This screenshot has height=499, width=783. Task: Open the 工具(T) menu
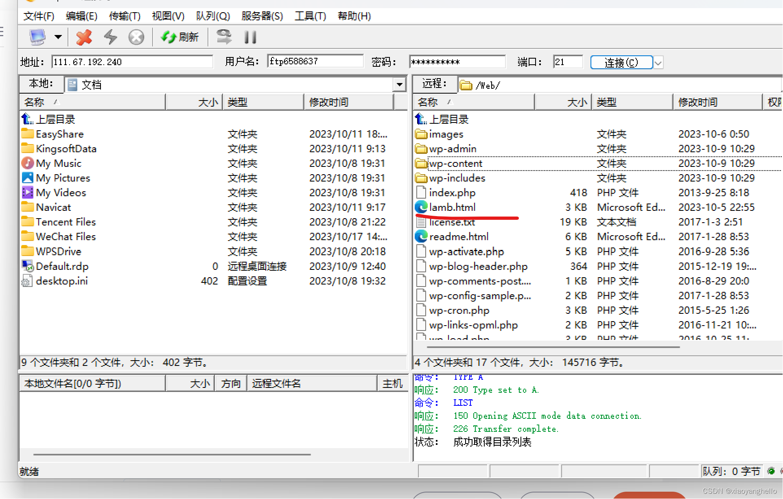point(311,16)
